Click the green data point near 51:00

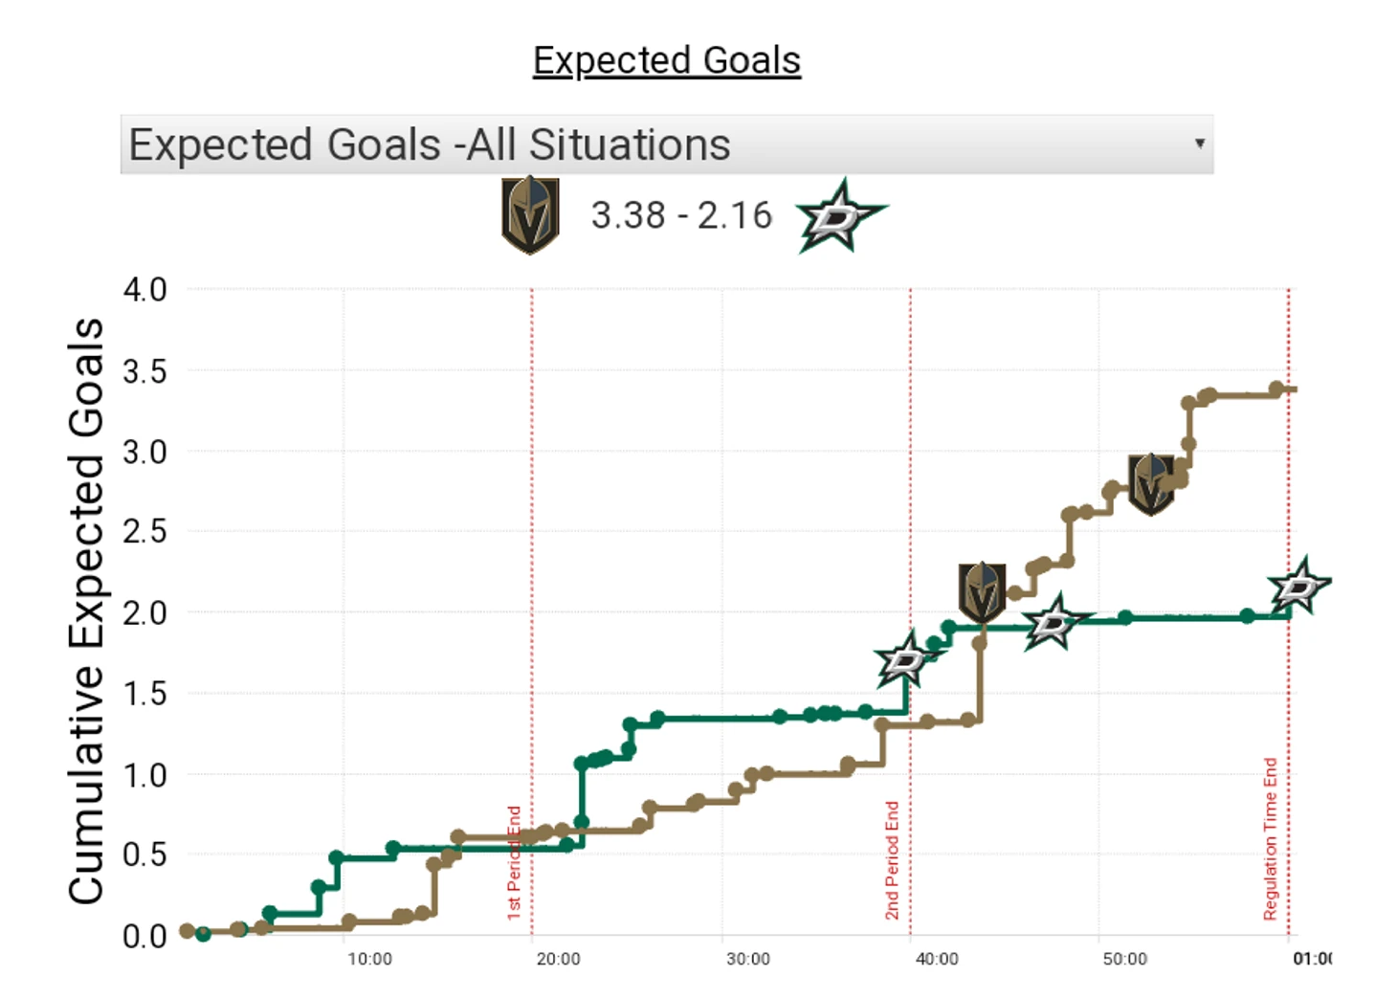[x=1125, y=618]
